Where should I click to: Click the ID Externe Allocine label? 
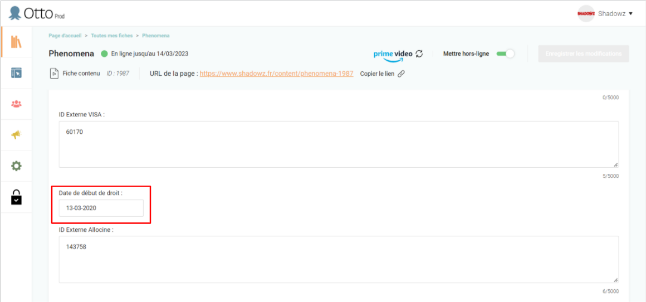pyautogui.click(x=86, y=230)
